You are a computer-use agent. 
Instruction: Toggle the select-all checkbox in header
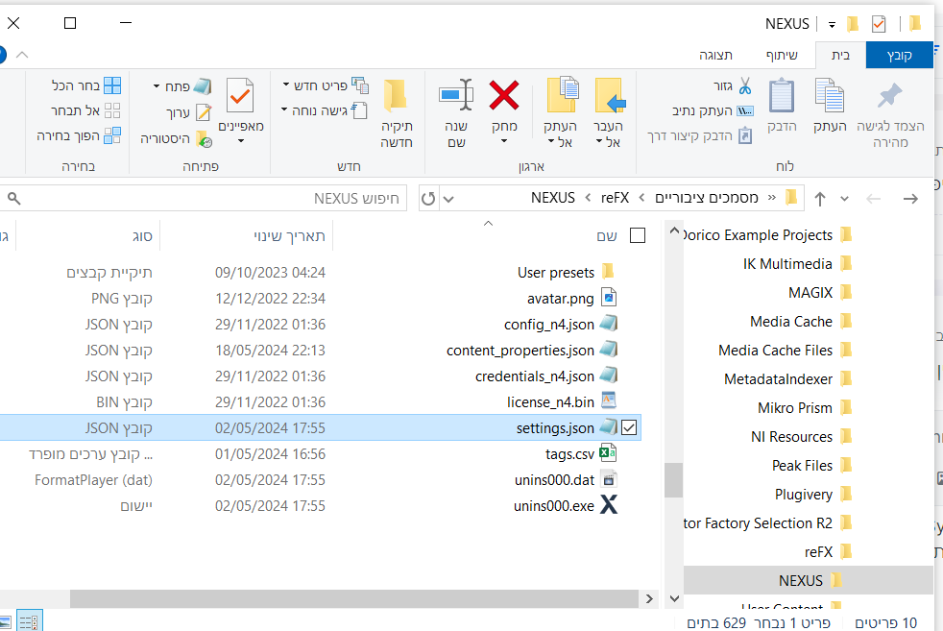pyautogui.click(x=638, y=235)
